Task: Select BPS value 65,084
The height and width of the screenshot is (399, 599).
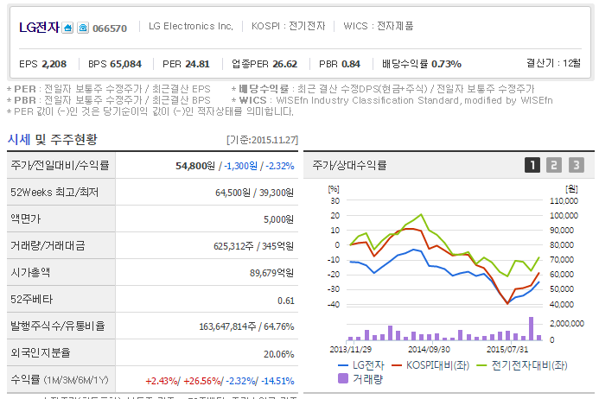Action: [125, 64]
